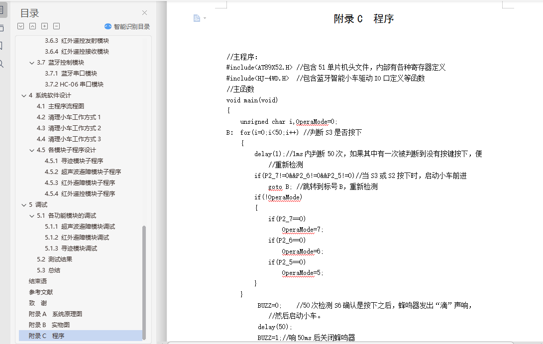
Task: Collapse the 4.5 各模块子程序设计 section
Action: tap(31, 150)
